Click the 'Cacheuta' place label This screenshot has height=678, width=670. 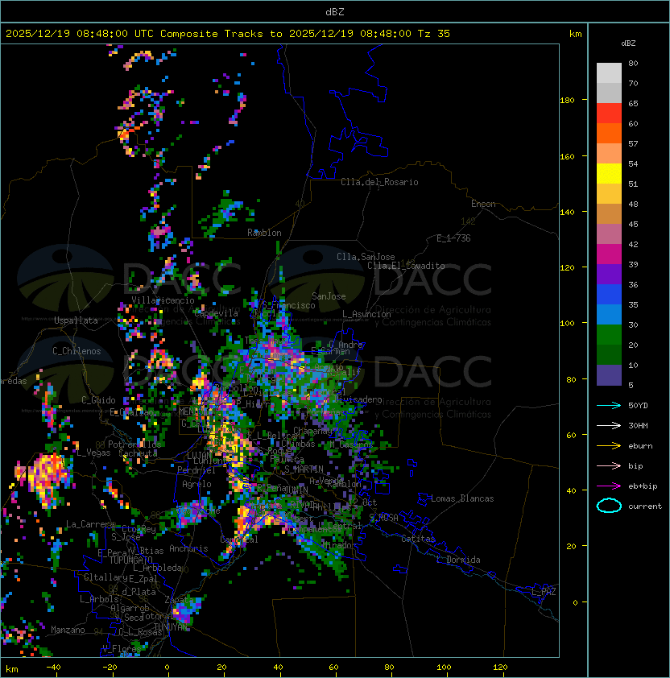(x=138, y=453)
